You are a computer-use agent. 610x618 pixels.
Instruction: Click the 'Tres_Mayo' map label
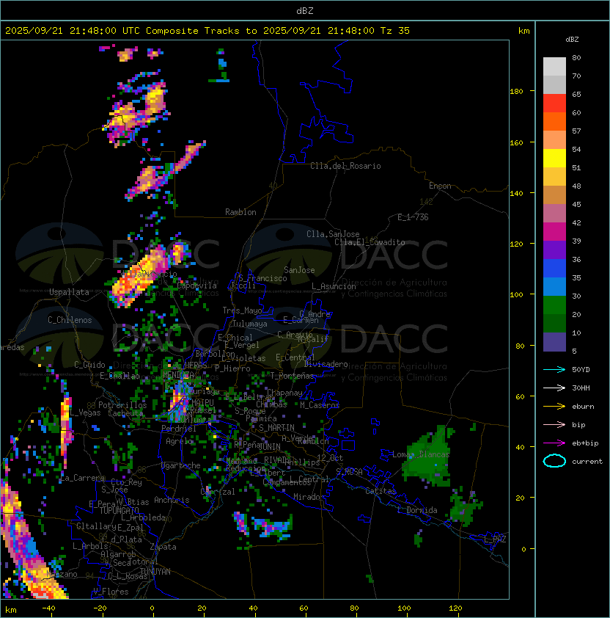[x=242, y=310]
